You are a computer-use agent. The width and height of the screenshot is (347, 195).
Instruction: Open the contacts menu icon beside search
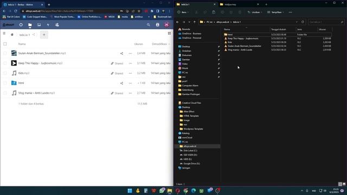click(158, 25)
